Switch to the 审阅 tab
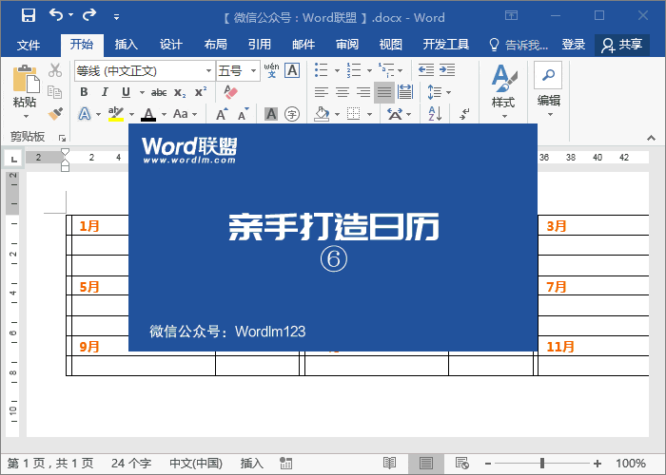This screenshot has height=475, width=666. tap(347, 44)
